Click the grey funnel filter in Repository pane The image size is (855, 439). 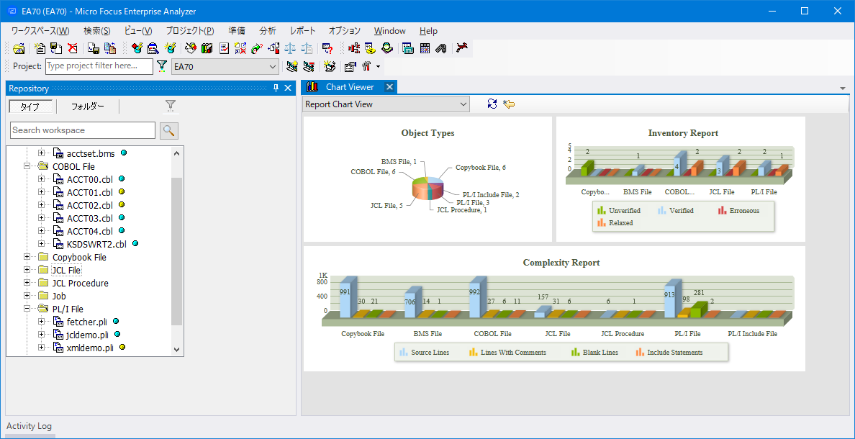171,106
